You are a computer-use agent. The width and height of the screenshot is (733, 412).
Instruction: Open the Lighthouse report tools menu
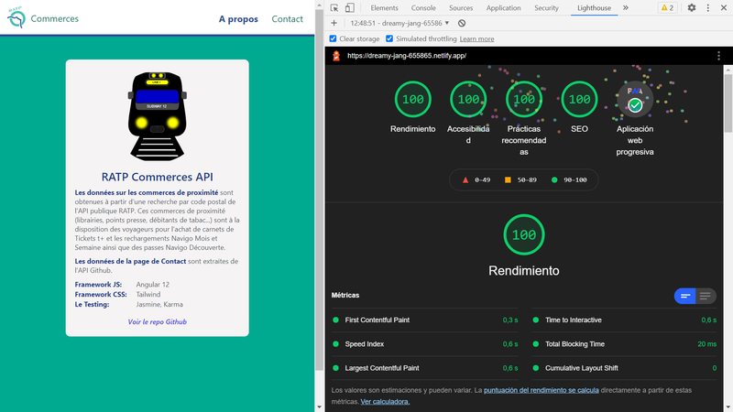pyautogui.click(x=718, y=56)
